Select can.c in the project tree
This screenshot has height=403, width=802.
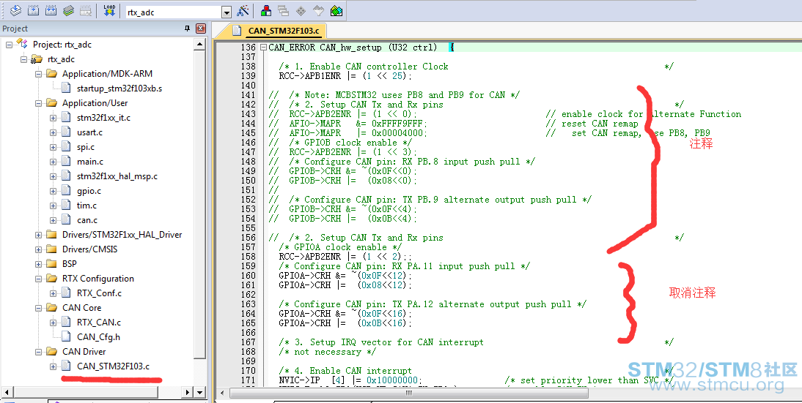[87, 220]
